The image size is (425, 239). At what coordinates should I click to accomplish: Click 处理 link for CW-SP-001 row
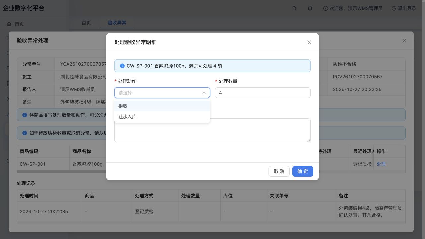(x=381, y=164)
